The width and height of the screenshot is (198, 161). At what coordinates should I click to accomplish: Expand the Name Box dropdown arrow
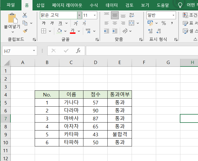click(x=34, y=51)
